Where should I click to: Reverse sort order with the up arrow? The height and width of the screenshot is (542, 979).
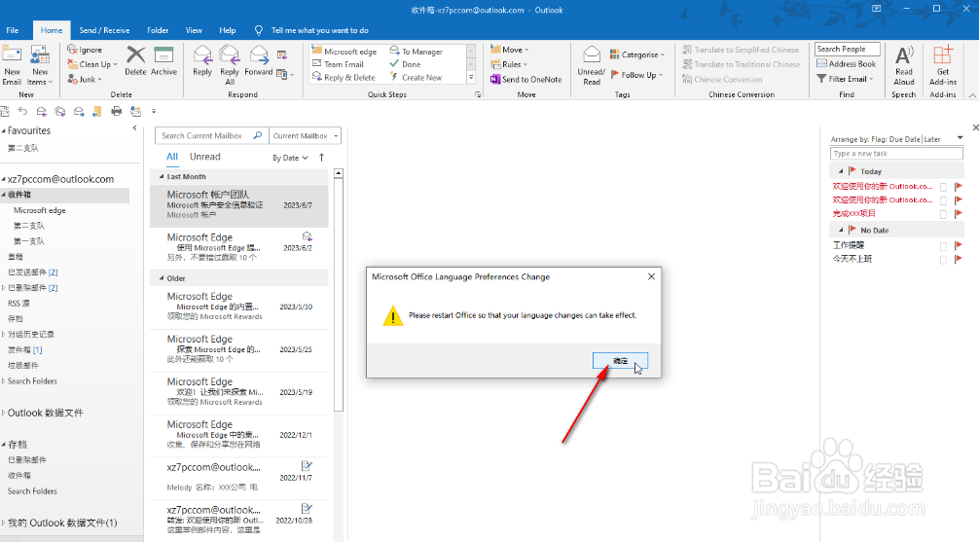click(x=321, y=158)
